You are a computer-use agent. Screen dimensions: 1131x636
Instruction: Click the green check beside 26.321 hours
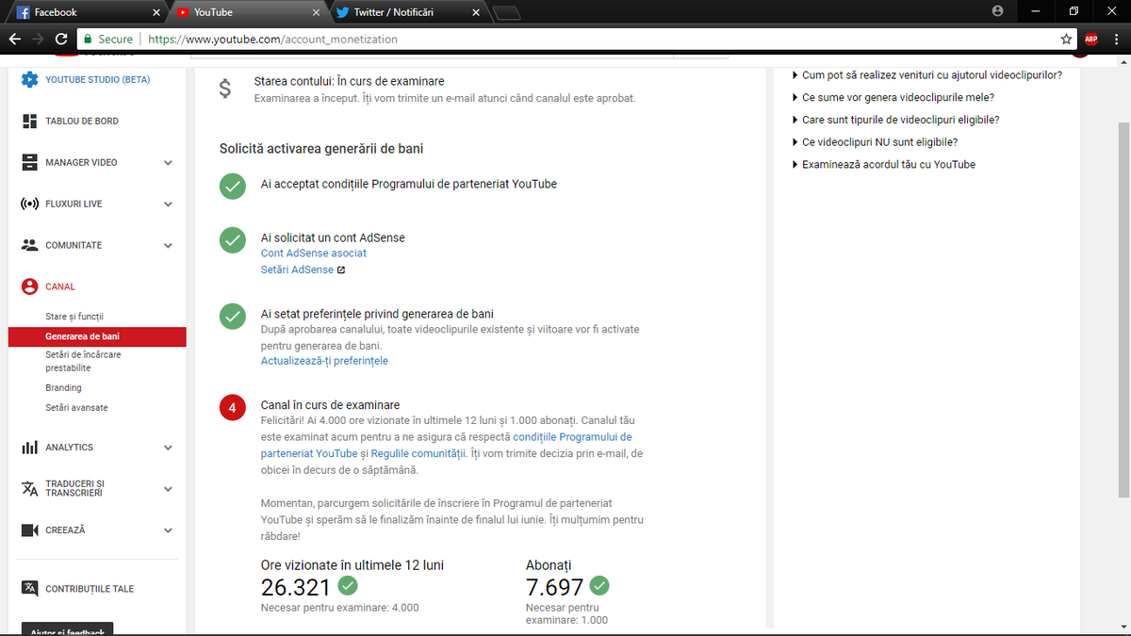348,586
